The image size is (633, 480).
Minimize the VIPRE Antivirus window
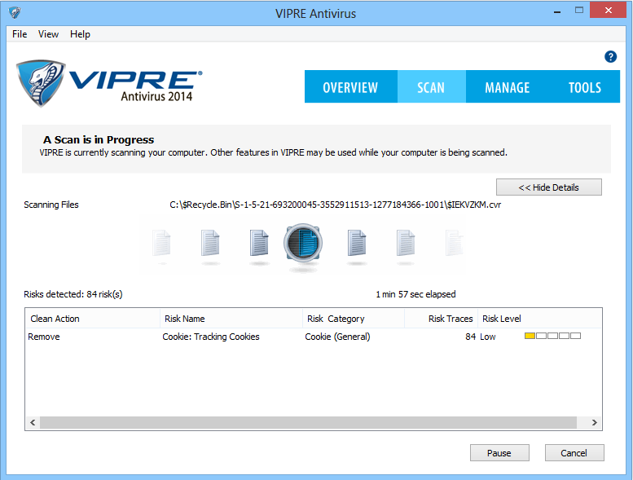(557, 11)
